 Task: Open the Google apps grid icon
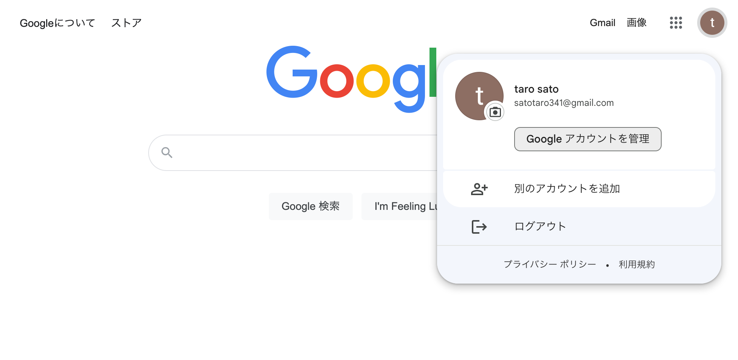click(676, 23)
